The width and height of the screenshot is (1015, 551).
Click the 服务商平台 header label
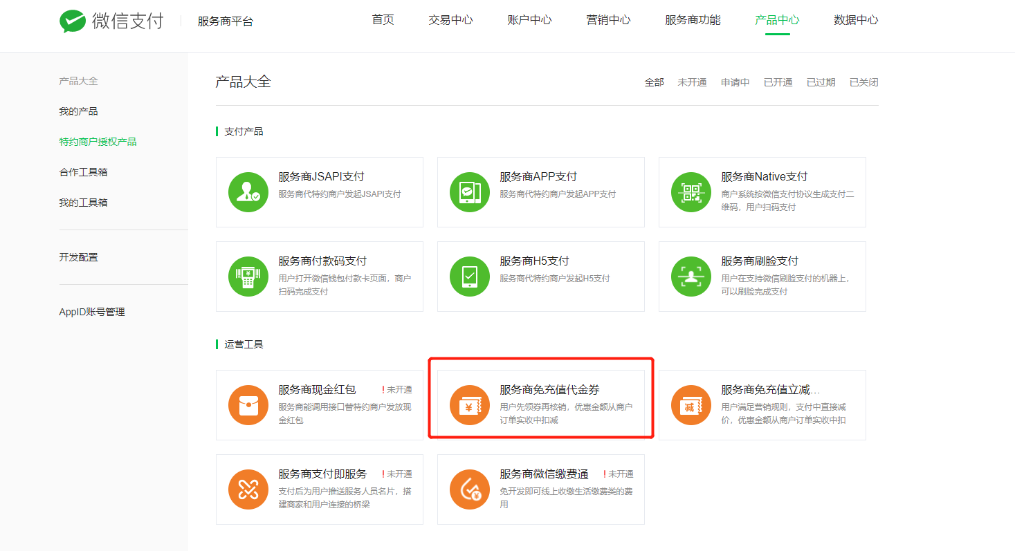[226, 21]
